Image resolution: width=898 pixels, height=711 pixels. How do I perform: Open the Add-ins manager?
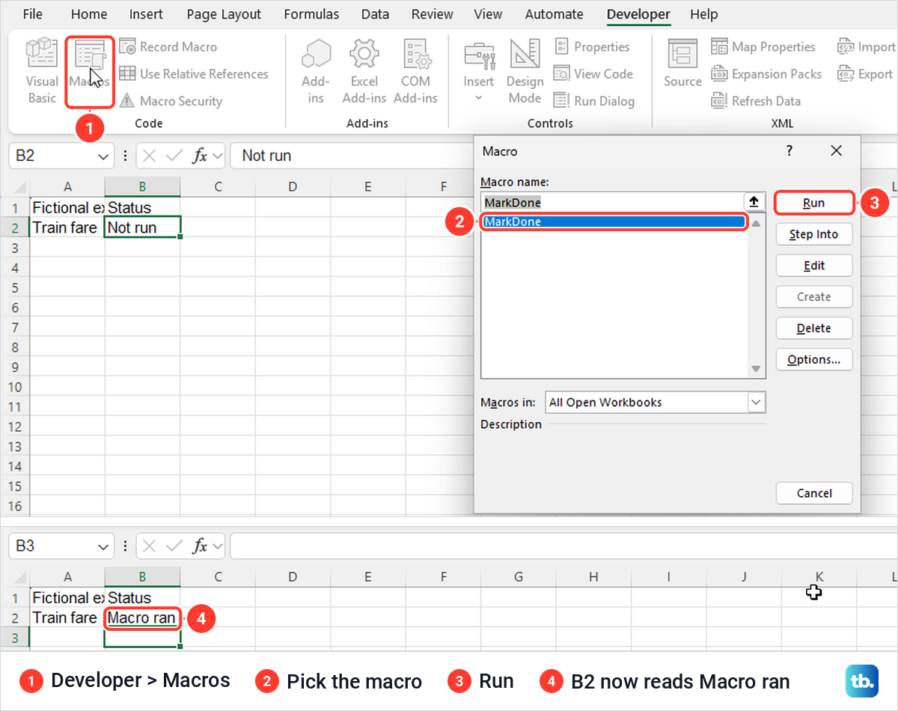pyautogui.click(x=316, y=71)
